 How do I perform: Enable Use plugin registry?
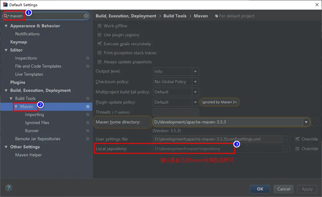pos(99,35)
